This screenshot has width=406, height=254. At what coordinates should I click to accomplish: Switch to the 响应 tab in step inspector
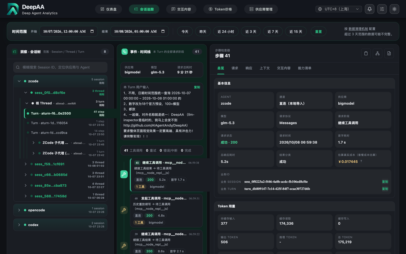click(249, 68)
